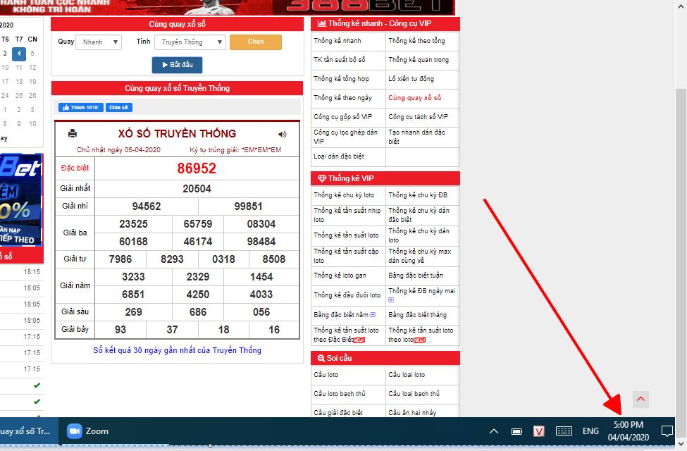
Task: Show hidden system tray icons
Action: (x=494, y=431)
